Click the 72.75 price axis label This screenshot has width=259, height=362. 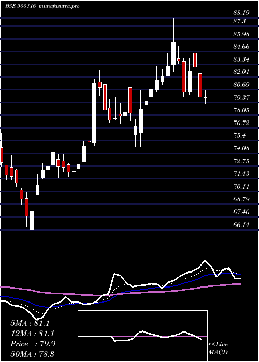click(x=241, y=161)
